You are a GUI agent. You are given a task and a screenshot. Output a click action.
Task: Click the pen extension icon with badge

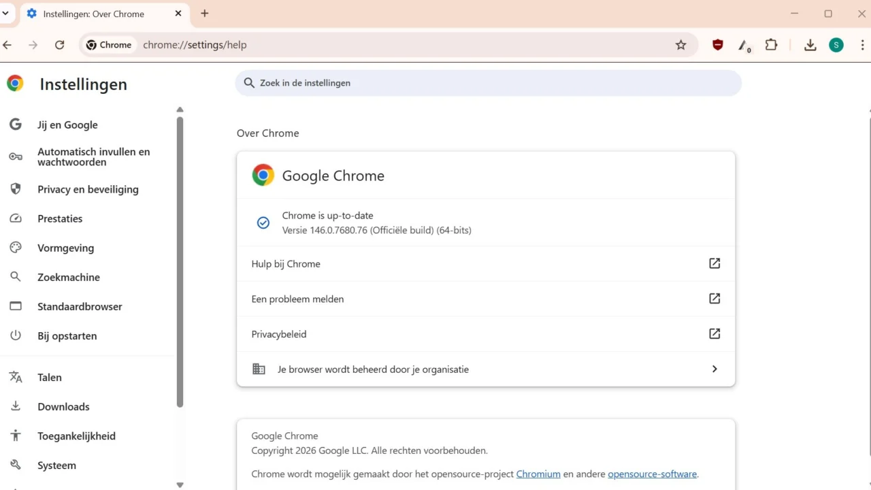point(744,45)
